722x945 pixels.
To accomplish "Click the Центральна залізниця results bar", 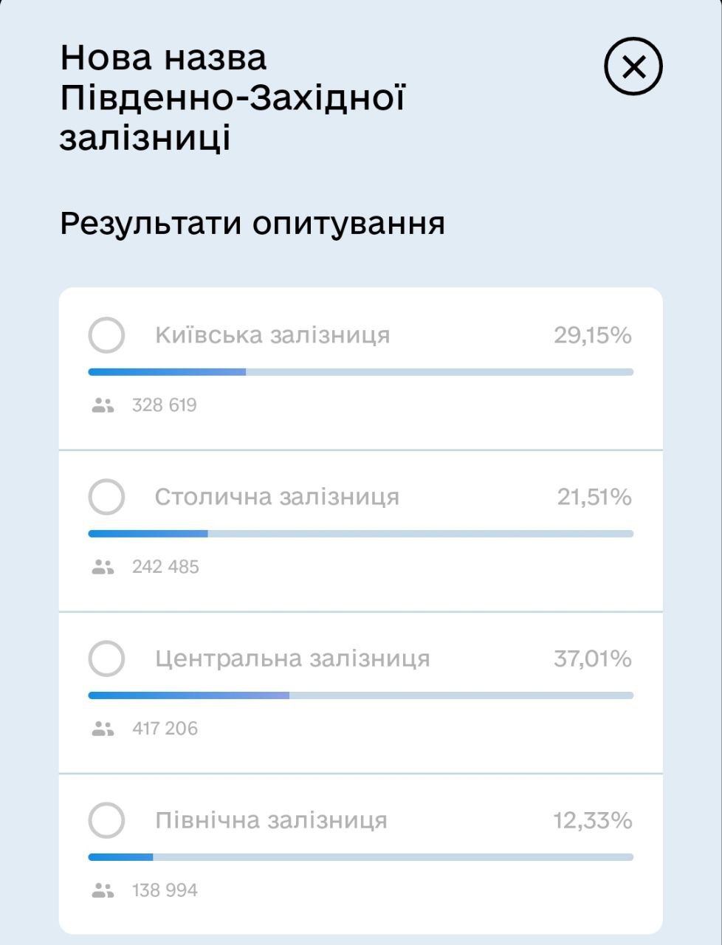I will [360, 695].
